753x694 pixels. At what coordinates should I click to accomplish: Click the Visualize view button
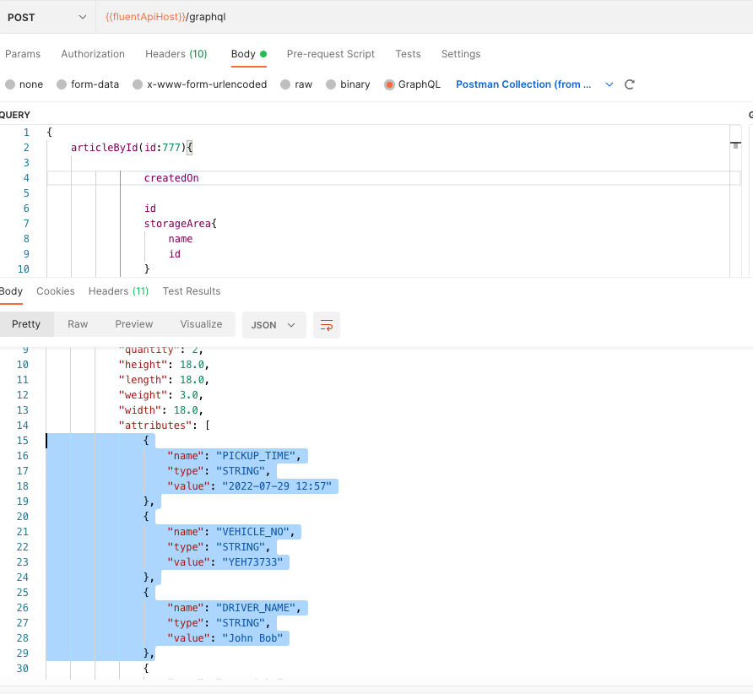(201, 324)
